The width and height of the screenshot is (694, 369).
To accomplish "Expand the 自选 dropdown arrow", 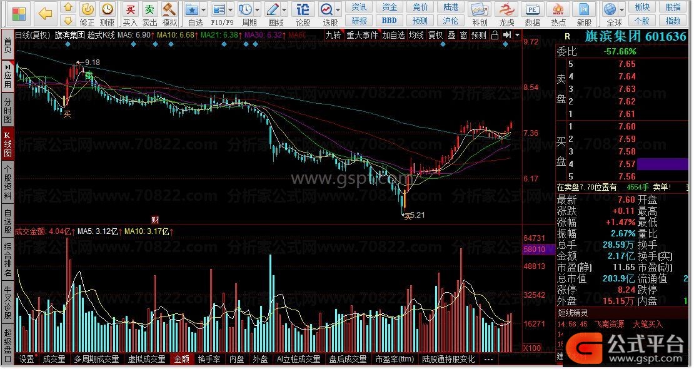I will point(204,10).
